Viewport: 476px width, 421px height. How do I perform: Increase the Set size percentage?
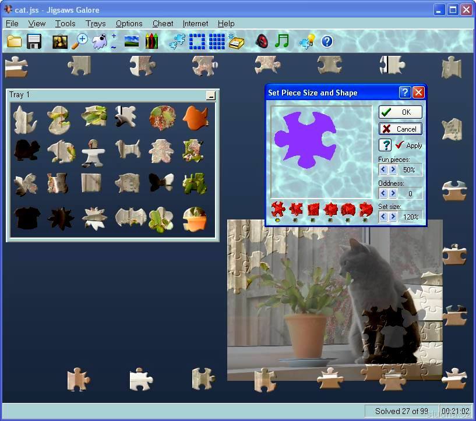pos(393,217)
